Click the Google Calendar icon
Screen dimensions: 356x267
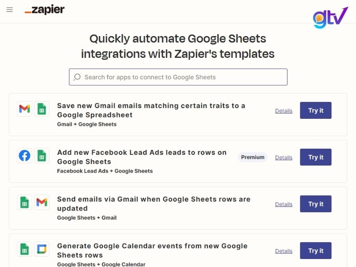tap(42, 249)
